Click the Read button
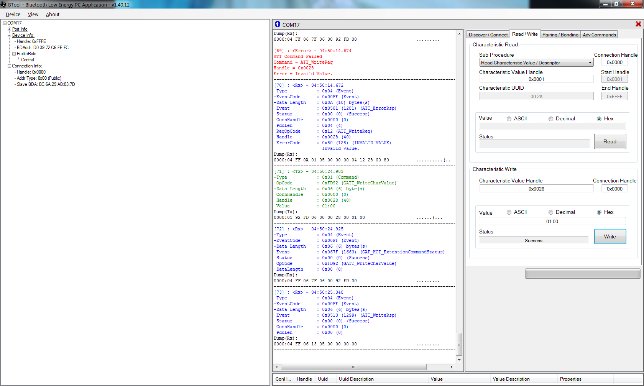This screenshot has width=644, height=386. point(610,141)
